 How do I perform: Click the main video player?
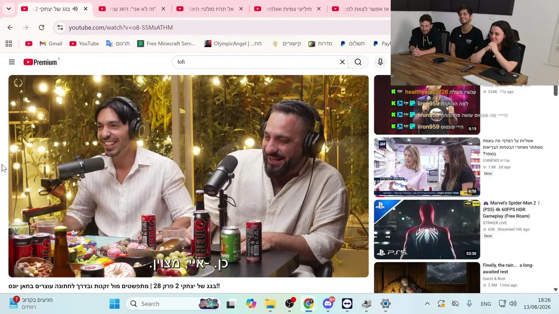coord(188,176)
